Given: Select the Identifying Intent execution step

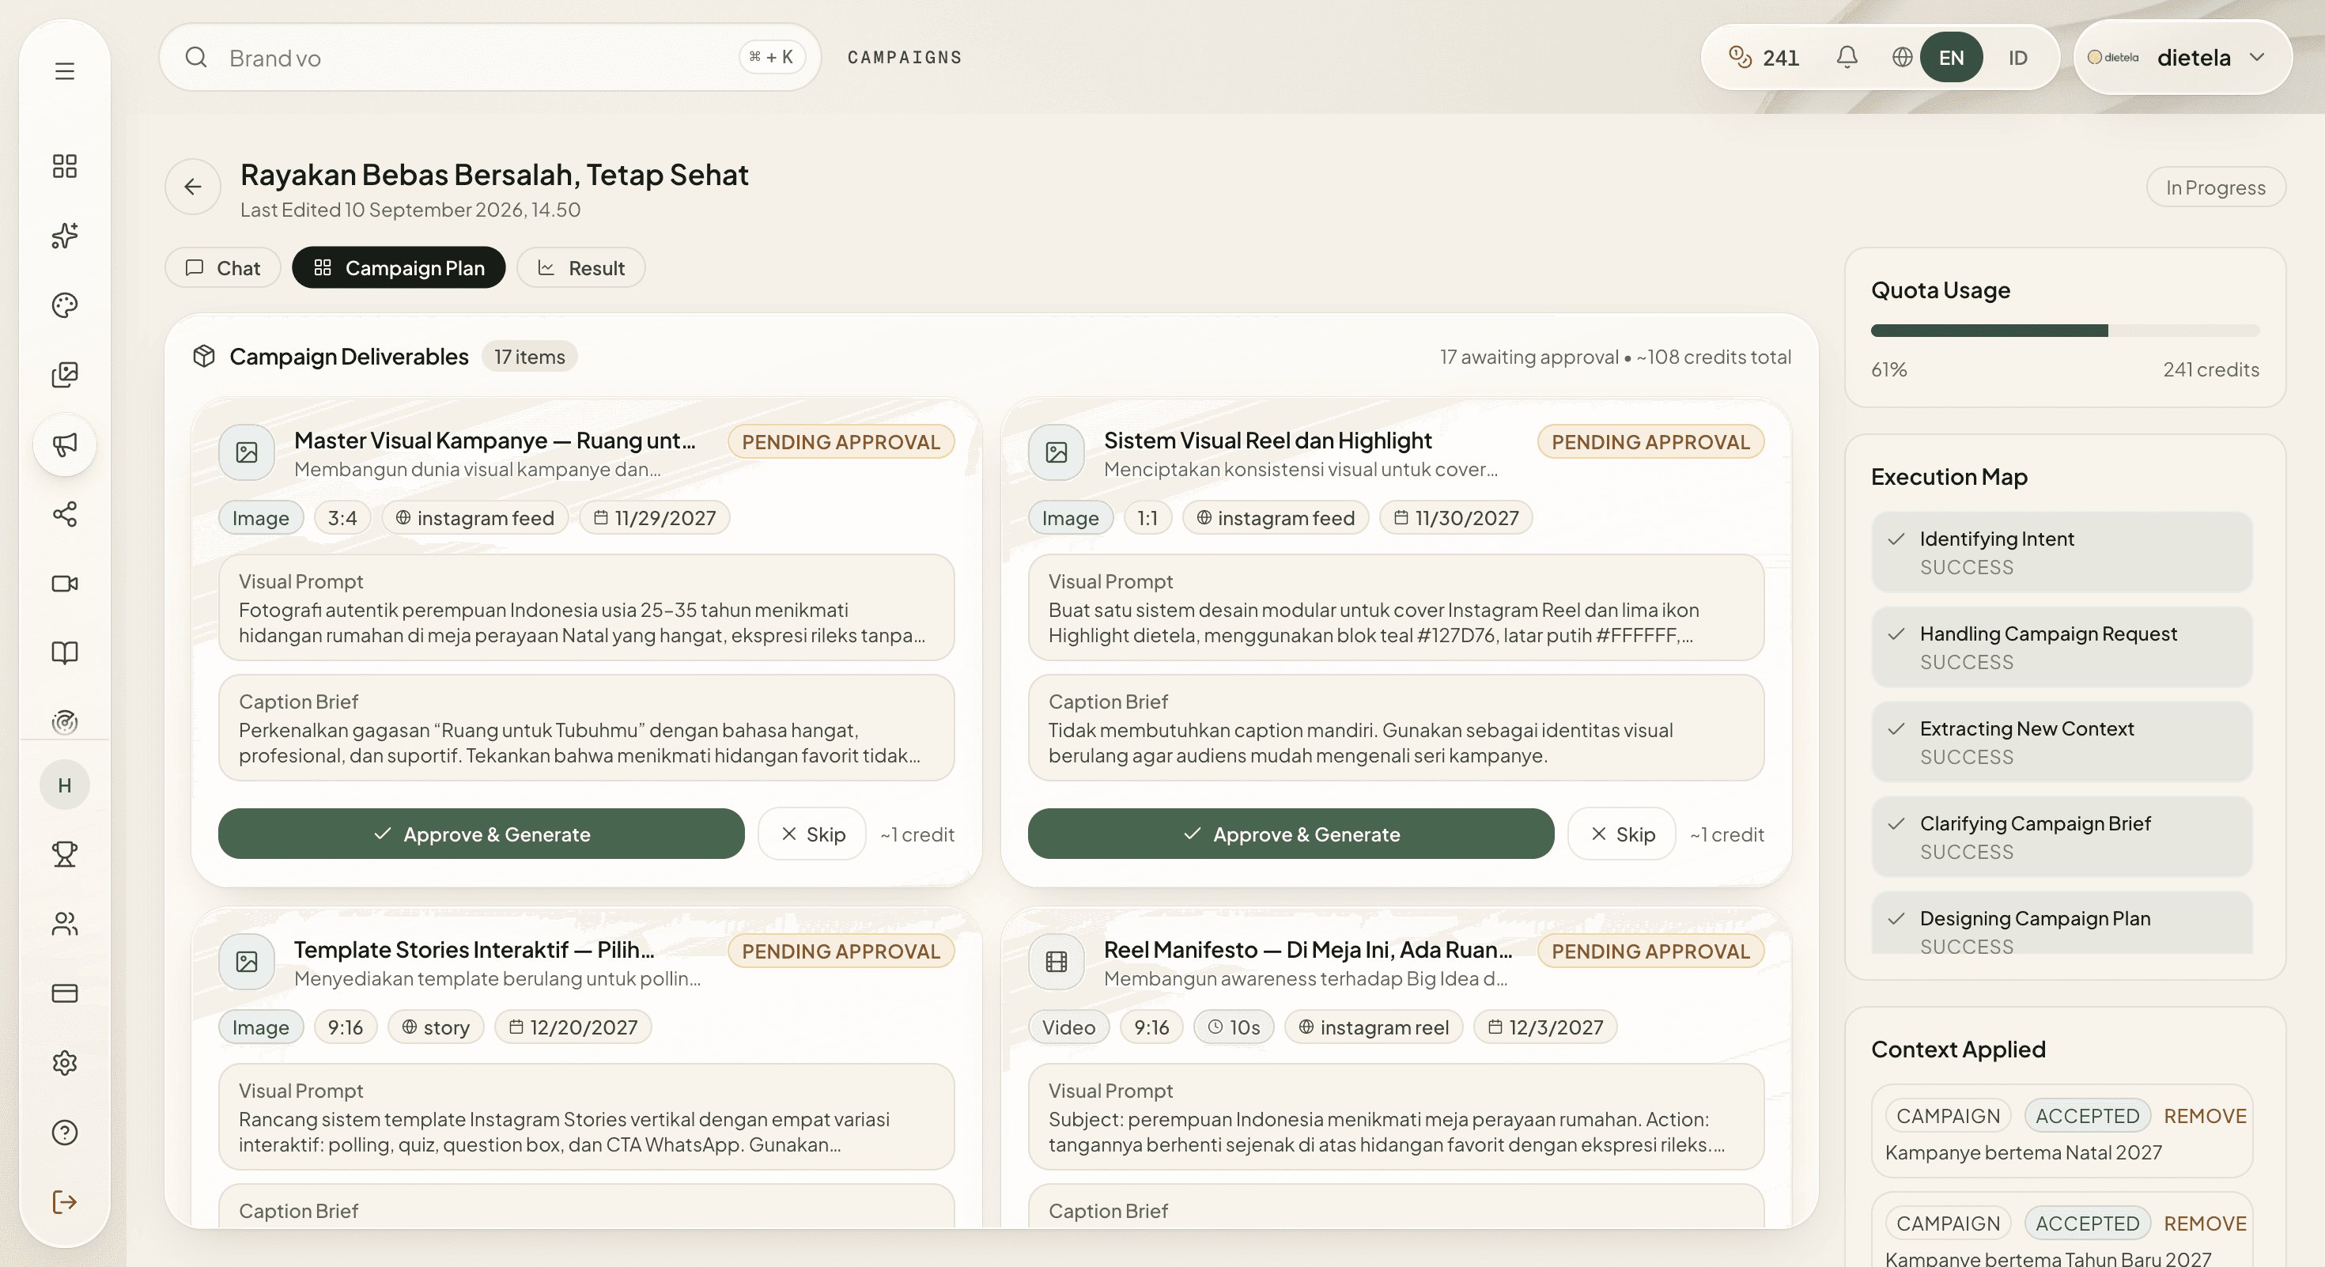Looking at the screenshot, I should click(2062, 552).
